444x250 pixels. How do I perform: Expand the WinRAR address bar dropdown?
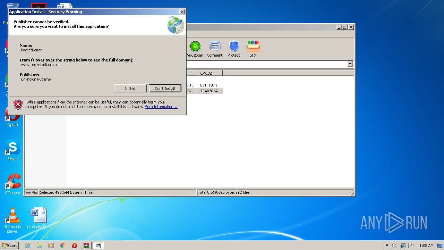pos(350,64)
